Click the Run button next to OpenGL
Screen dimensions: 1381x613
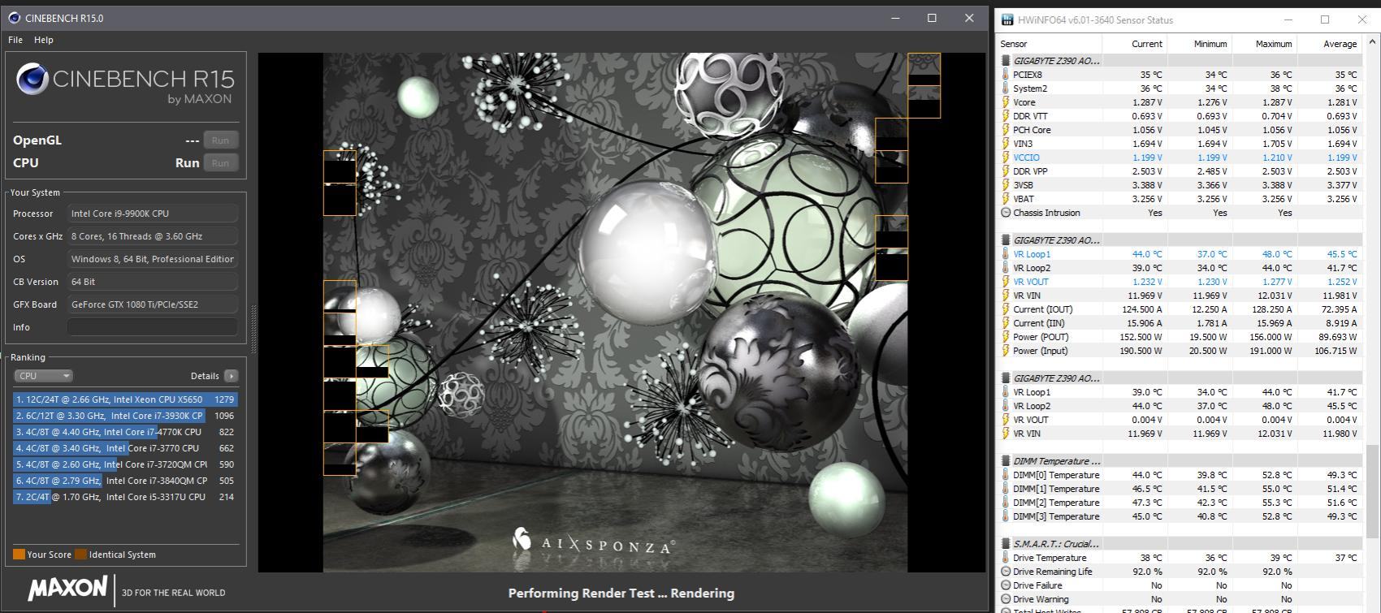(x=220, y=140)
